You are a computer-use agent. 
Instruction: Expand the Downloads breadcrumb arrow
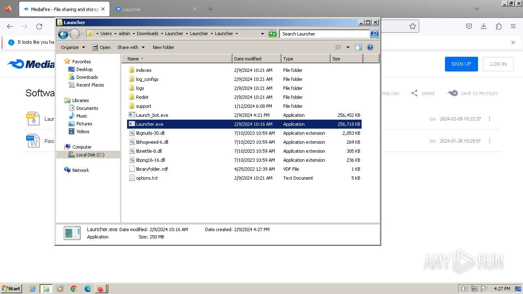coord(161,34)
